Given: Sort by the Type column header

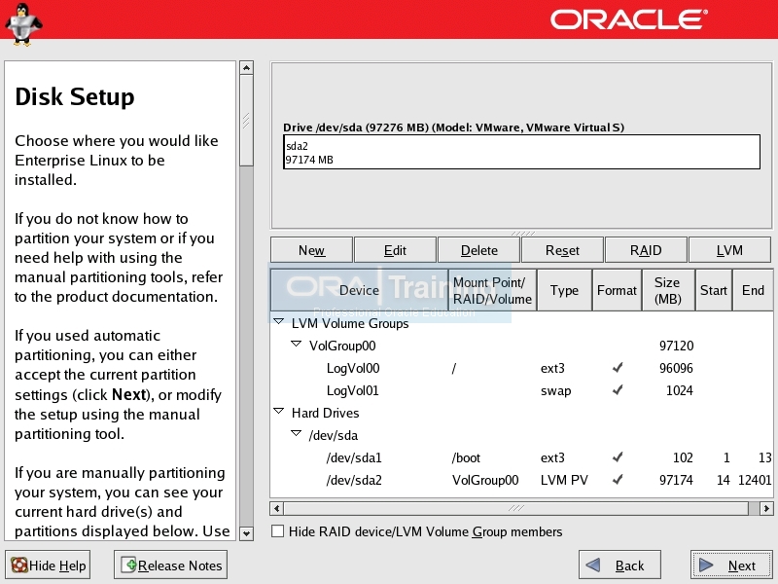Looking at the screenshot, I should coord(564,290).
